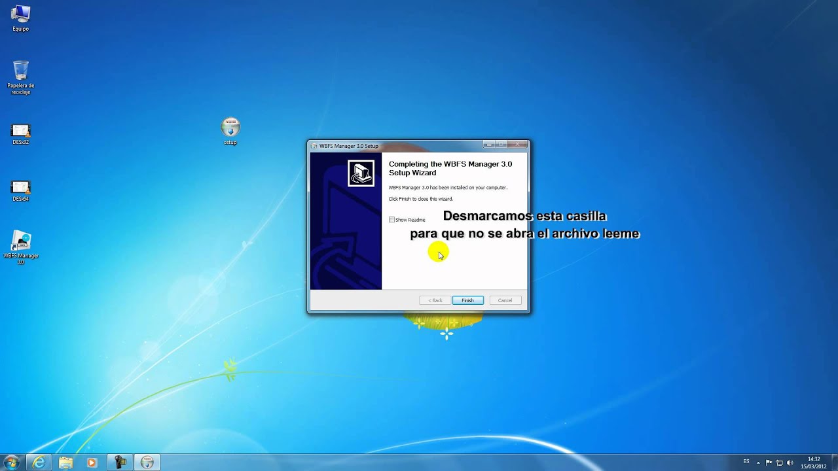Select the setup installer desktop icon
This screenshot has width=838, height=471.
pyautogui.click(x=230, y=131)
